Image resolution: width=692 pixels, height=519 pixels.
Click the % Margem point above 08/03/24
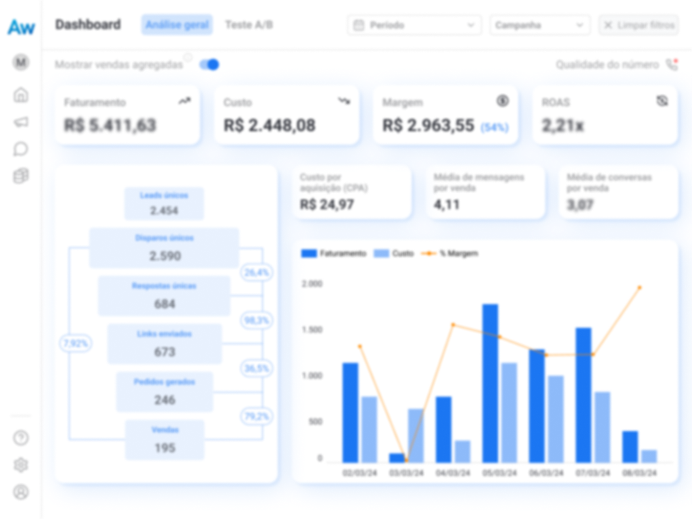(639, 288)
